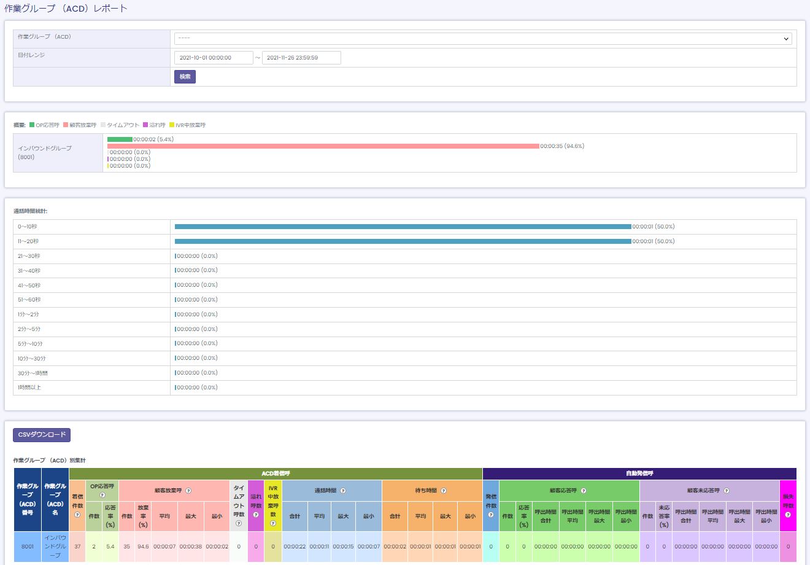Click the 検索 search button

(185, 77)
